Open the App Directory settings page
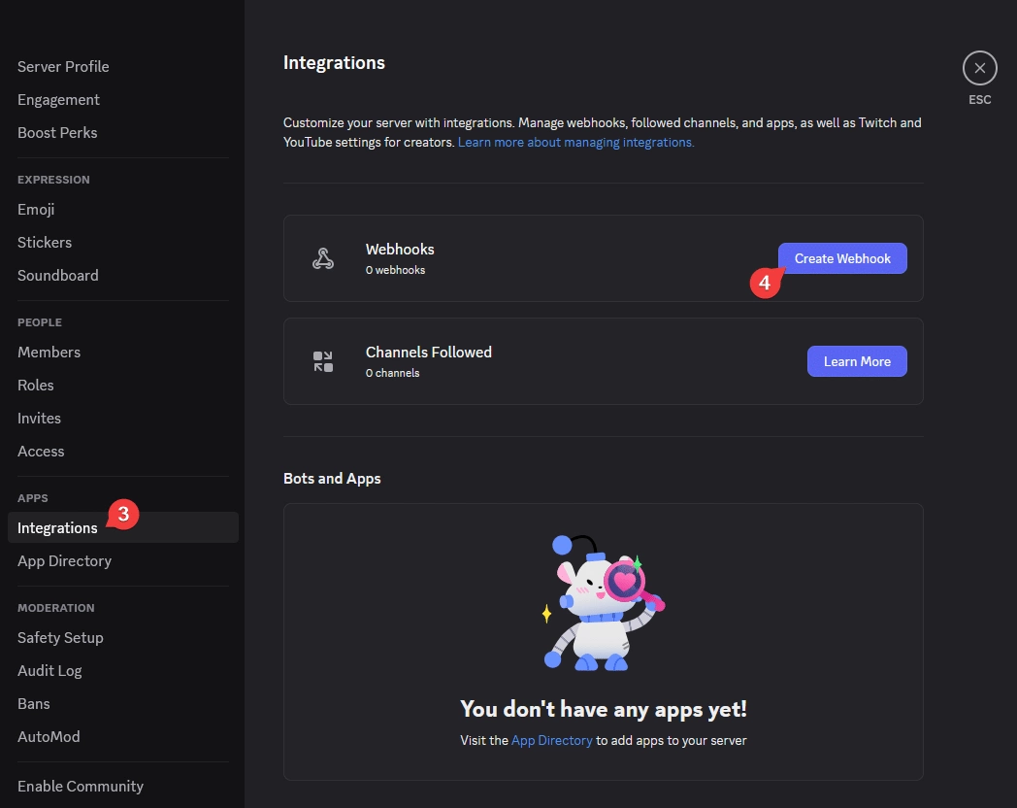The width and height of the screenshot is (1017, 808). coord(64,560)
